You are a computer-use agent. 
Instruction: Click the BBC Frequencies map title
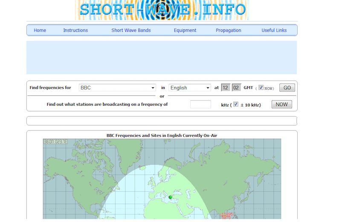coord(162,136)
